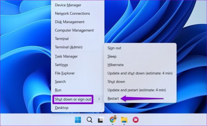Open Task View from the taskbar

[x=101, y=120]
